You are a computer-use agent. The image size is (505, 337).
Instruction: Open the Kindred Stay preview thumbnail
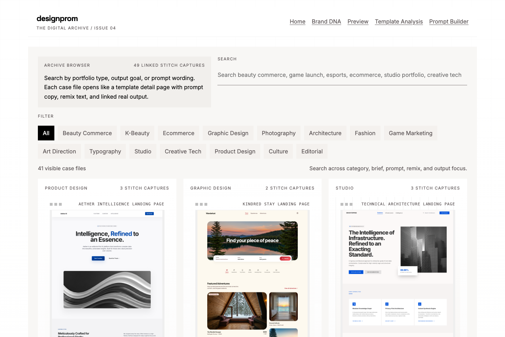[252, 273]
